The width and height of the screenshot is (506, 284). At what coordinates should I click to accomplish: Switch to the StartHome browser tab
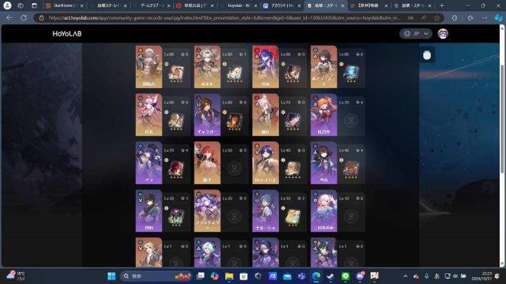coord(65,6)
